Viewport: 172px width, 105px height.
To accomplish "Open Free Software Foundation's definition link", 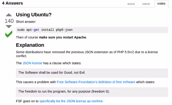I will [x=96, y=82].
